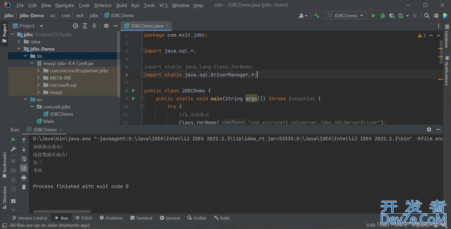This screenshot has height=229, width=451.
Task: Run with coverage from the toolbar
Action: 392,16
